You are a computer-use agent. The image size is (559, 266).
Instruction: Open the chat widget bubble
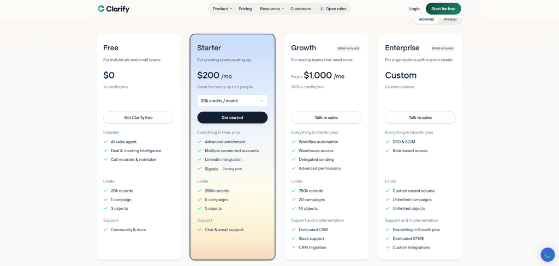click(548, 255)
